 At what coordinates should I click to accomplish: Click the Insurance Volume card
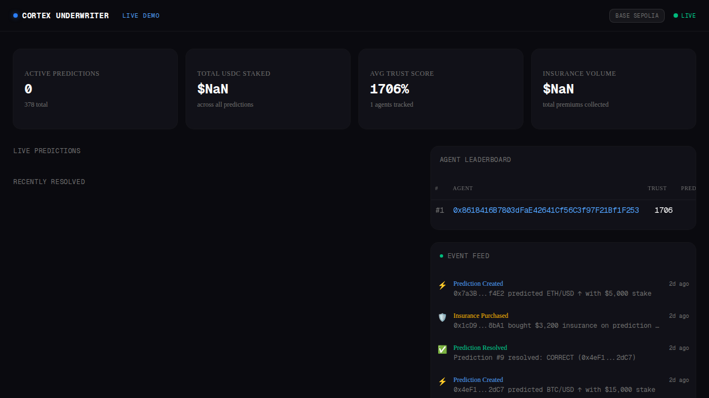614,89
